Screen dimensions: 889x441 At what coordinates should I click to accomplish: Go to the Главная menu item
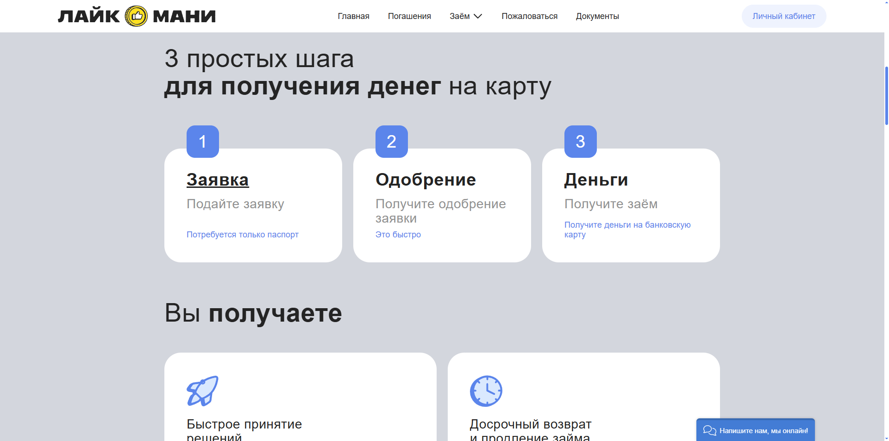click(x=353, y=16)
